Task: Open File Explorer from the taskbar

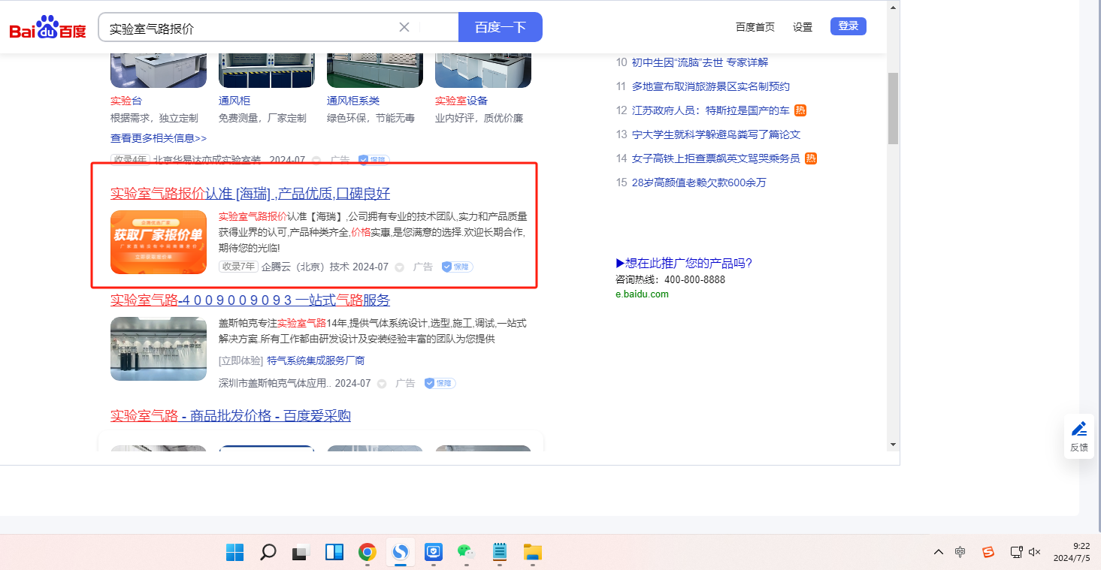Action: (x=532, y=553)
